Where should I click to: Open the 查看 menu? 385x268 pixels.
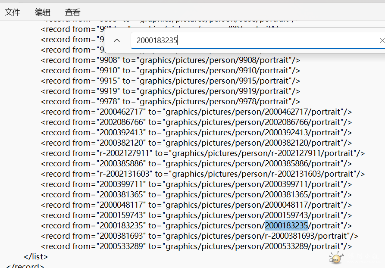(73, 12)
